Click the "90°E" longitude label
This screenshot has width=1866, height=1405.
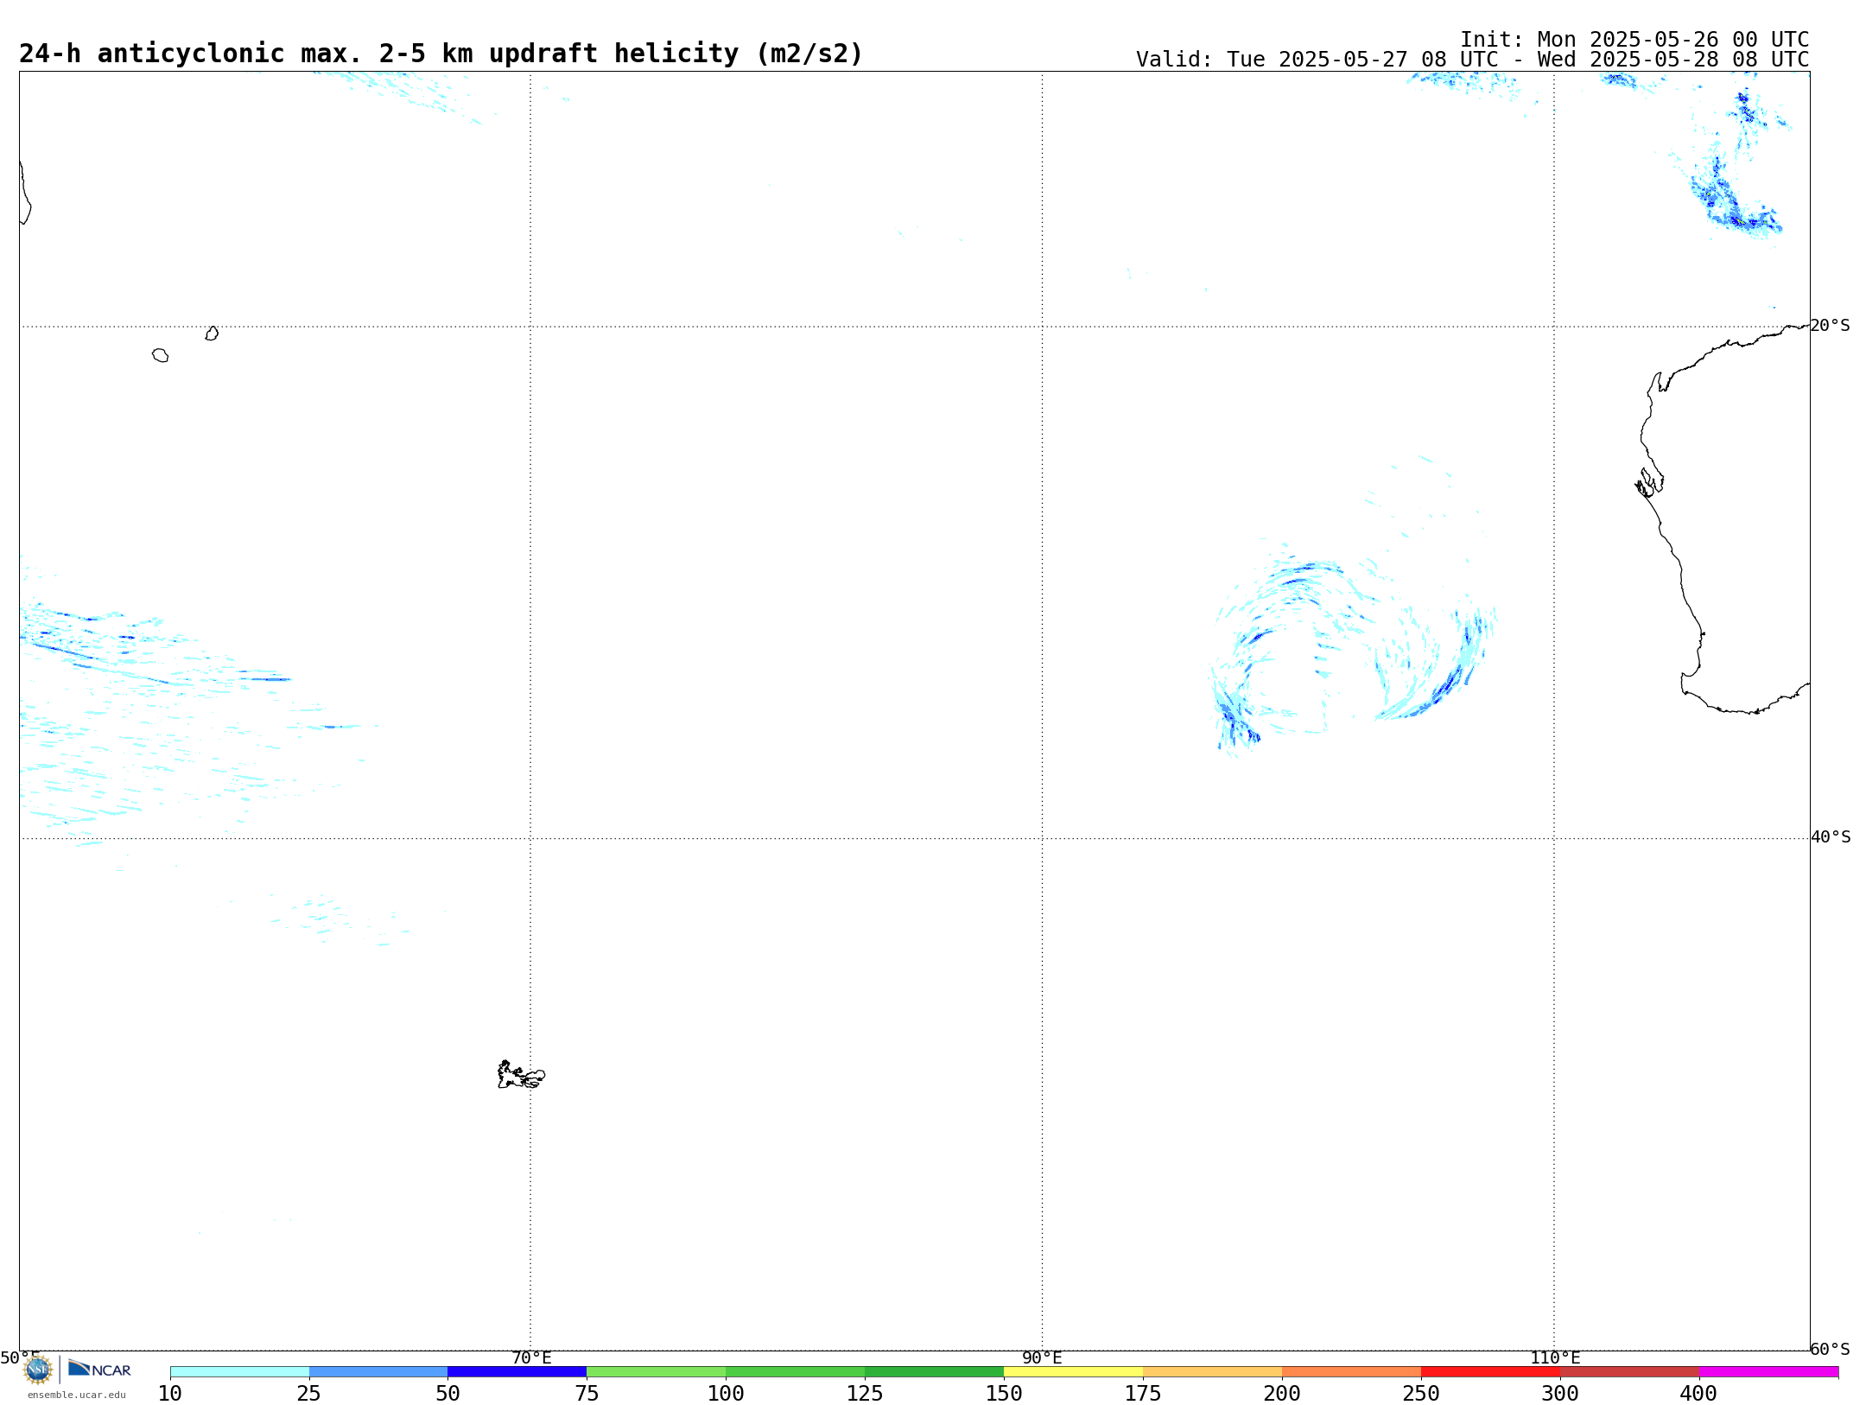pos(1042,1357)
